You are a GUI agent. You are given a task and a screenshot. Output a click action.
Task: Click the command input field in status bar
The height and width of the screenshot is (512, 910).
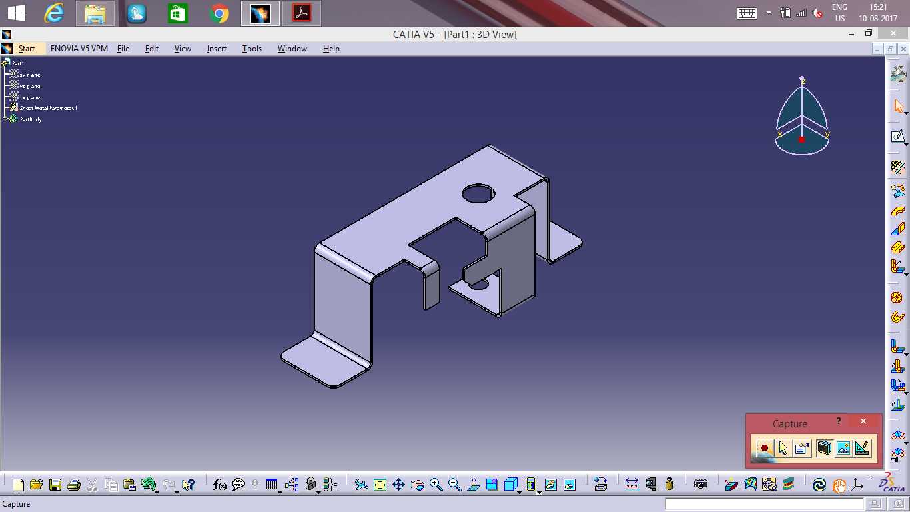pos(764,504)
